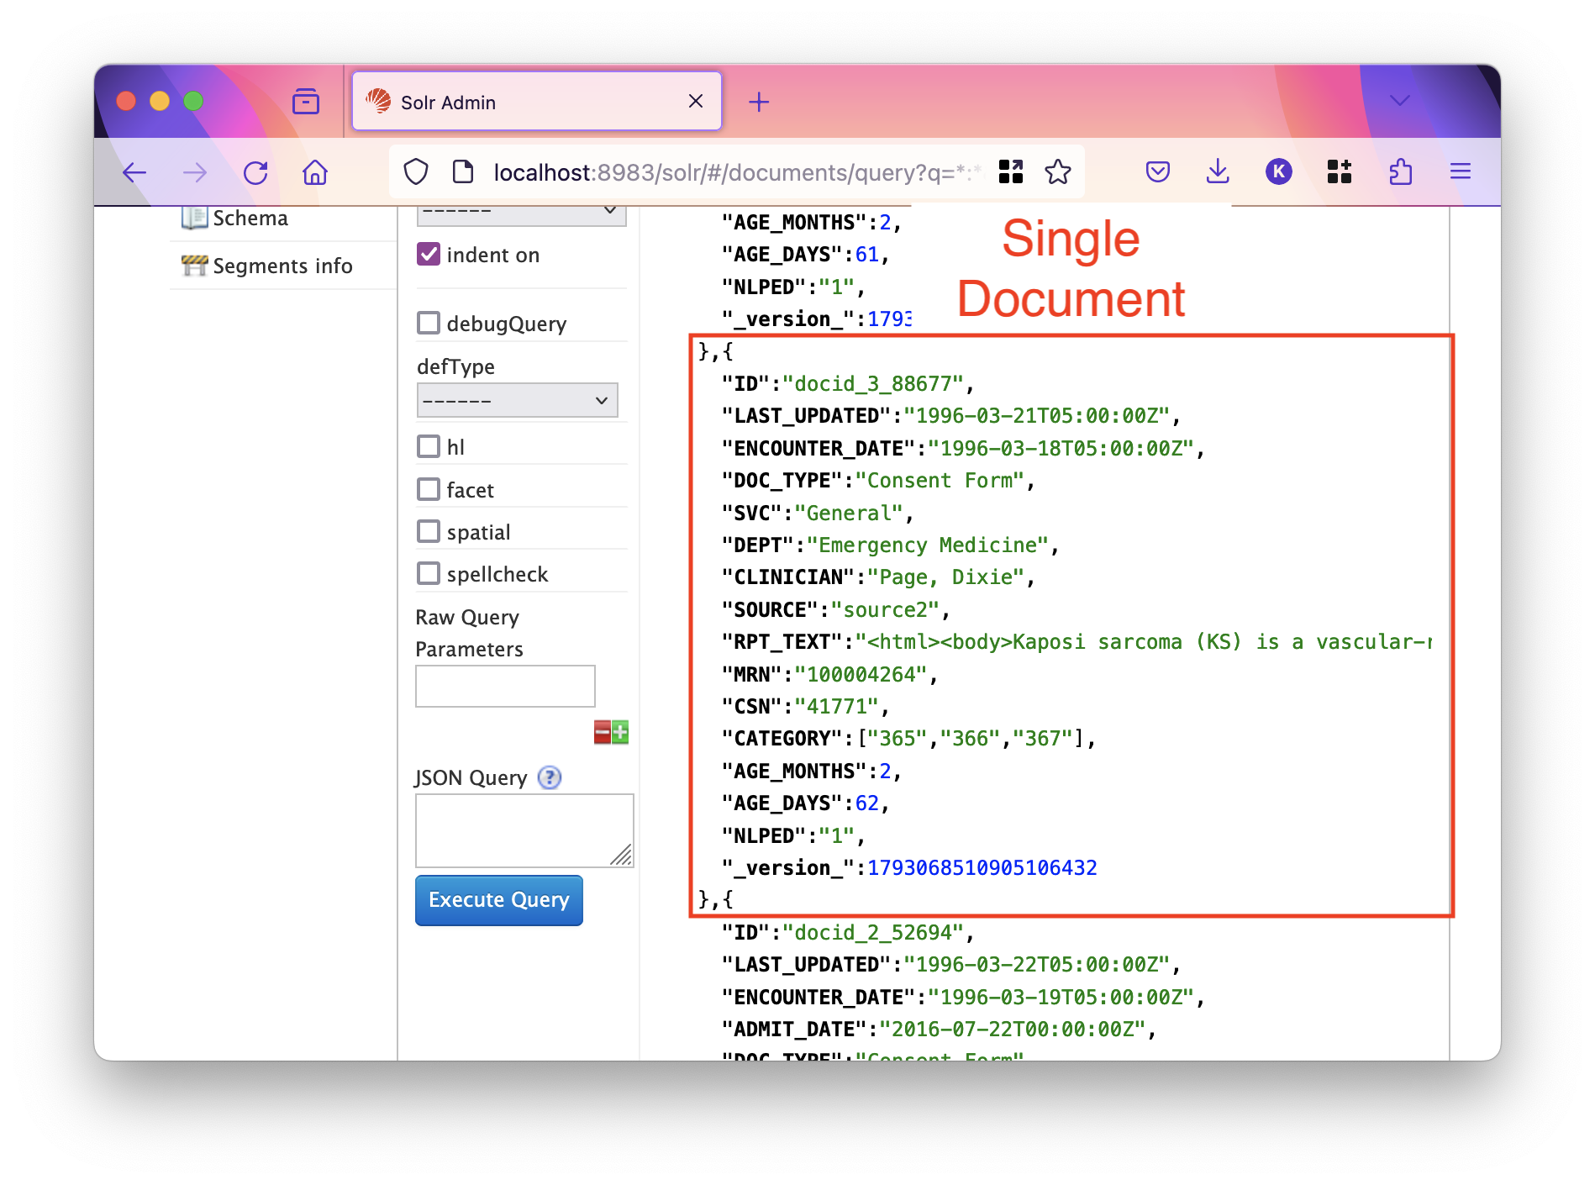Click the Raw Query Parameters input
Image resolution: width=1595 pixels, height=1185 pixels.
coord(505,687)
